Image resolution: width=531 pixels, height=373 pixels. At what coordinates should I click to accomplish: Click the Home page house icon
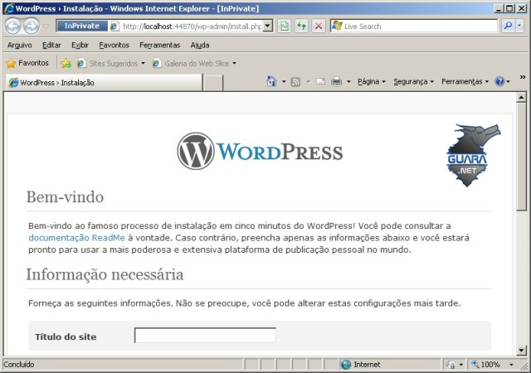271,81
